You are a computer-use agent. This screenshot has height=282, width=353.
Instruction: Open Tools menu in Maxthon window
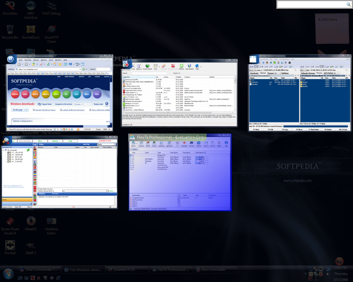click(51, 60)
